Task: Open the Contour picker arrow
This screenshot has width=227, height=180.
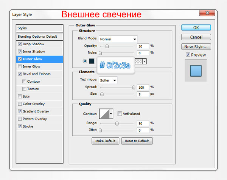Action: 111,114
